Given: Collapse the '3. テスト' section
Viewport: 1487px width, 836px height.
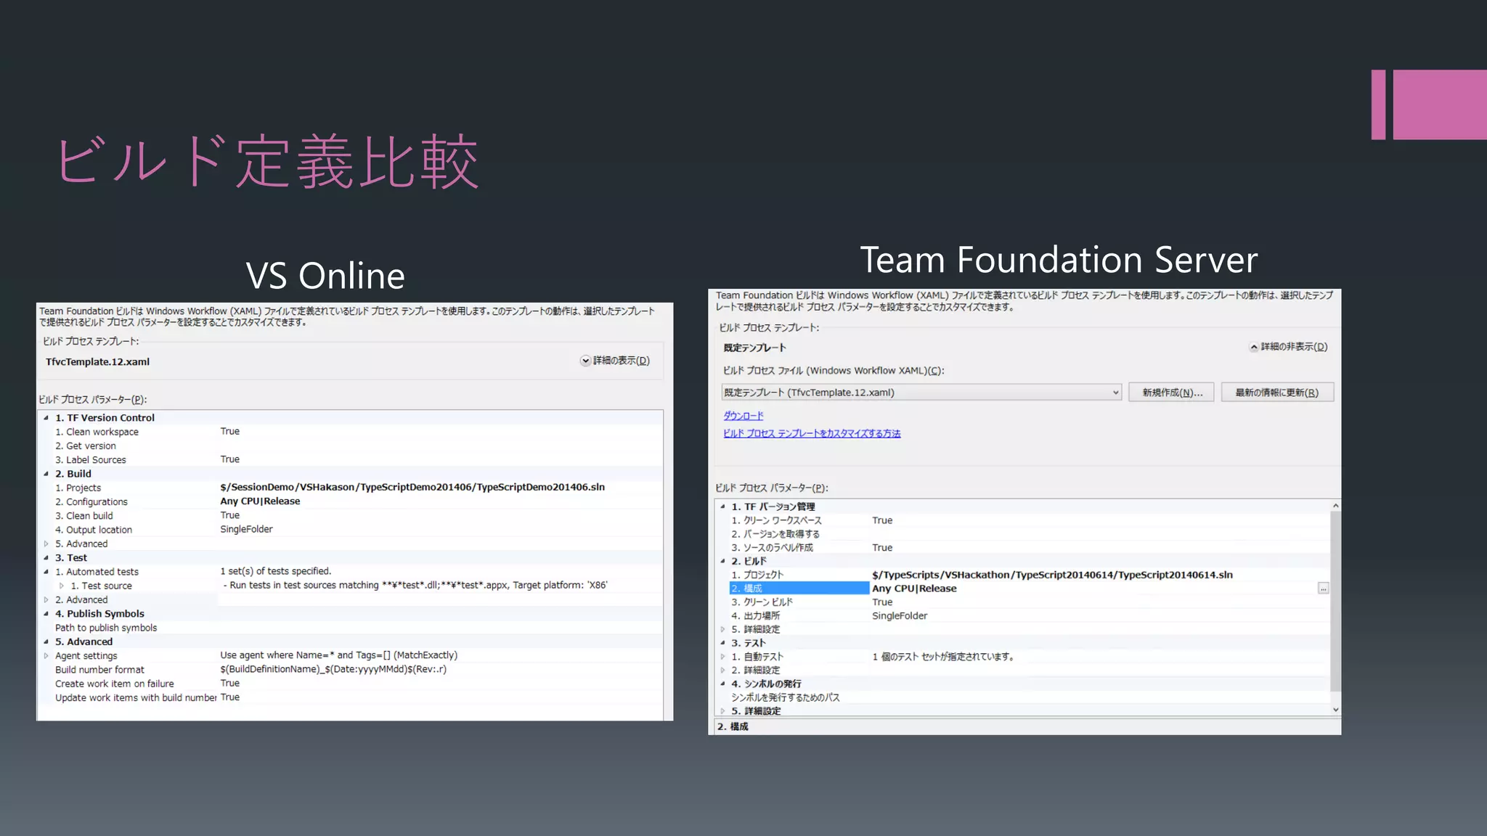Looking at the screenshot, I should (722, 643).
